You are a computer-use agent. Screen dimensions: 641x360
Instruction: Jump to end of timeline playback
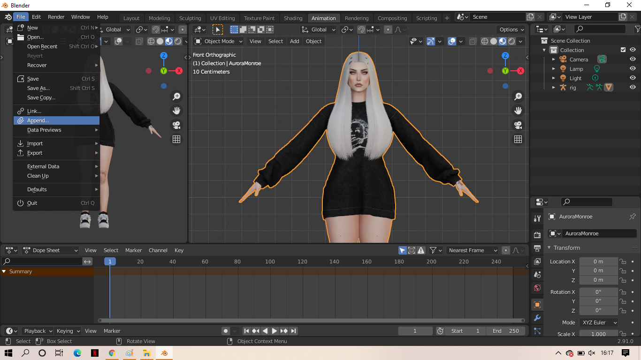point(294,330)
